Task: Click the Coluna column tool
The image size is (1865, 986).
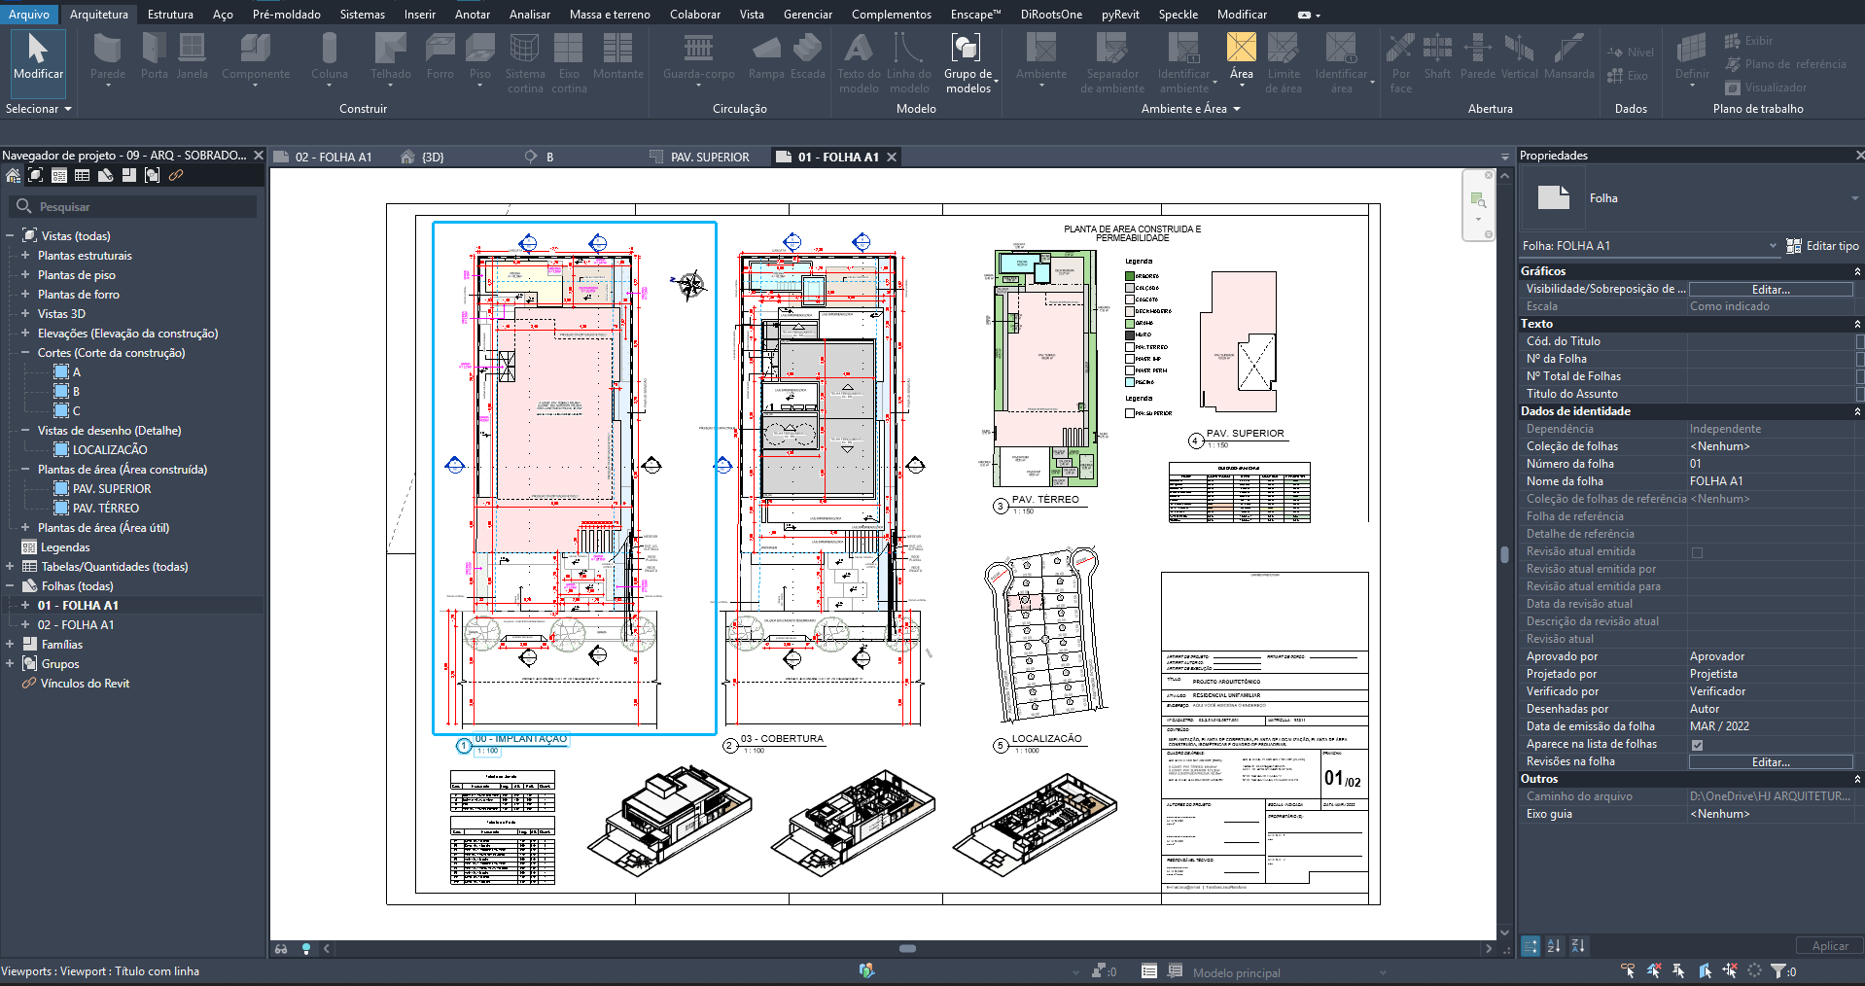Action: (x=329, y=56)
